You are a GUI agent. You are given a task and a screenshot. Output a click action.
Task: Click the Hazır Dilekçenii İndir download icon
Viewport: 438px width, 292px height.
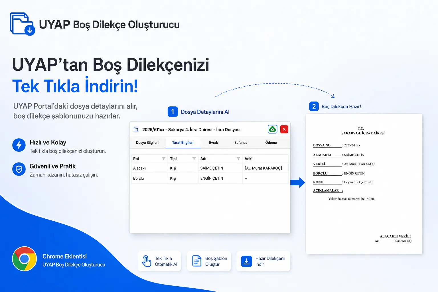pos(246,261)
